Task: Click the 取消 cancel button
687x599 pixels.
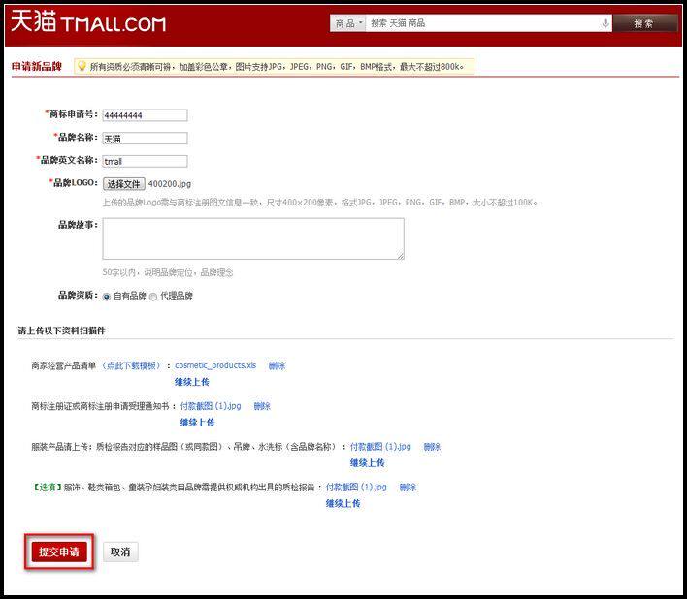Action: point(120,552)
